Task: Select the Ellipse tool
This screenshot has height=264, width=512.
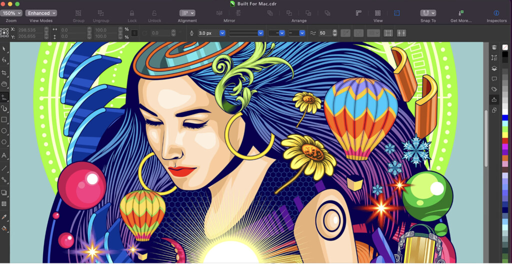Action: tap(4, 130)
